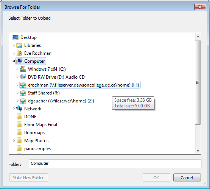The width and height of the screenshot is (210, 189).
Task: Click the Libraries folder icon
Action: (x=19, y=45)
